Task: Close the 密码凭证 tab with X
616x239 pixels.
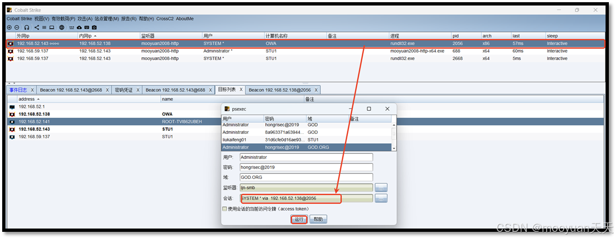Action: point(138,90)
